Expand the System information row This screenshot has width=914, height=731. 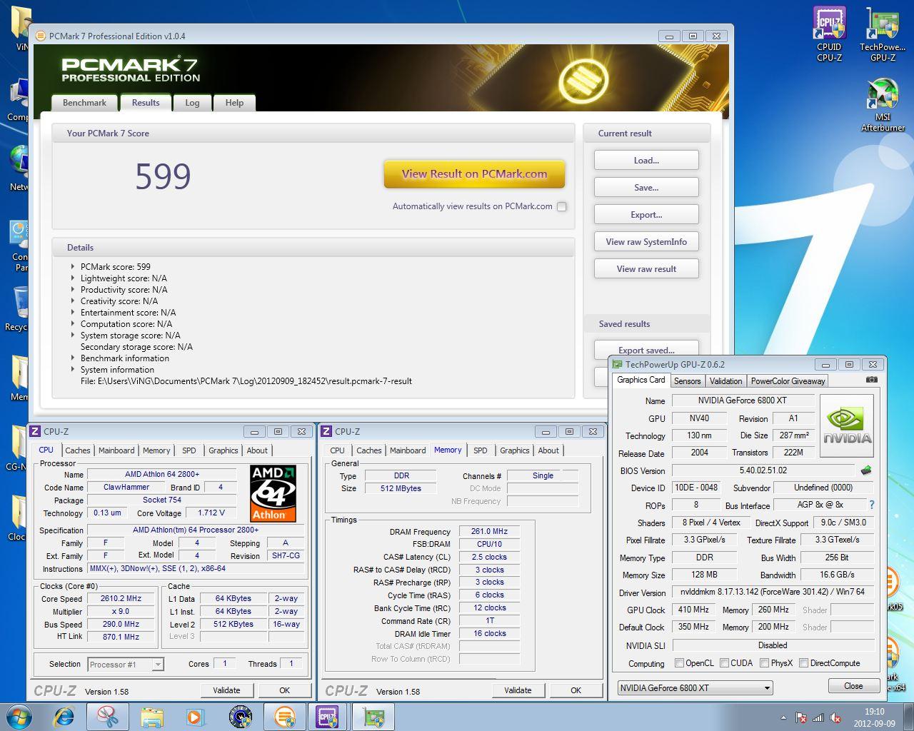[73, 370]
